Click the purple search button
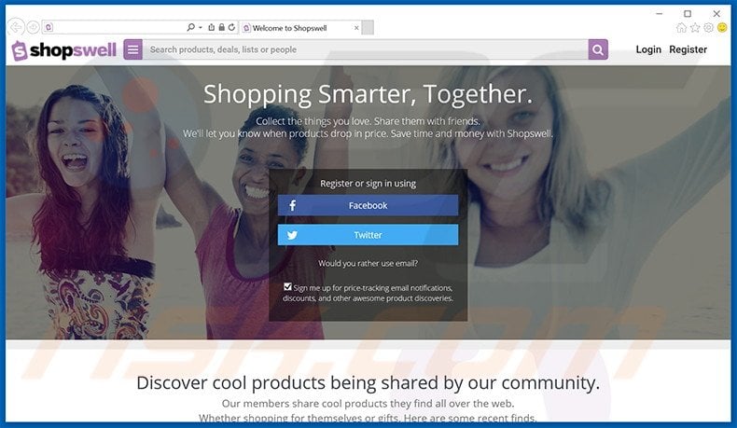737x428 pixels. click(x=598, y=49)
